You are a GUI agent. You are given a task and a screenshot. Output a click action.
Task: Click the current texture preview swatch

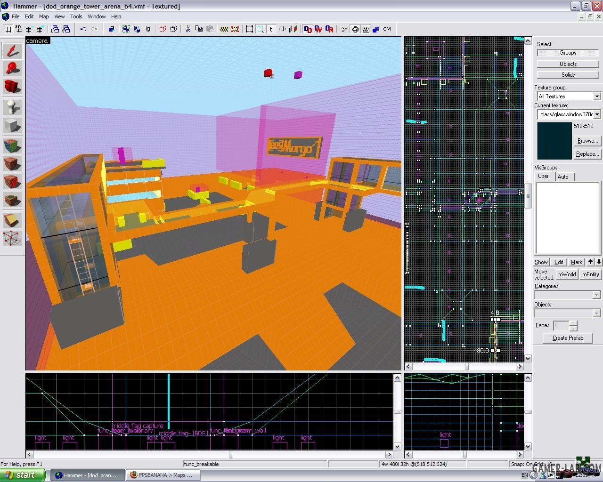(554, 141)
